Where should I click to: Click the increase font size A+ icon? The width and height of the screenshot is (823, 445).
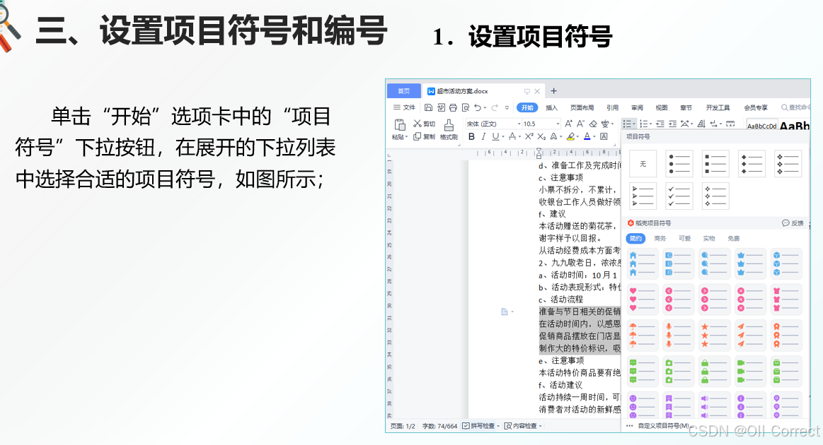tap(568, 124)
